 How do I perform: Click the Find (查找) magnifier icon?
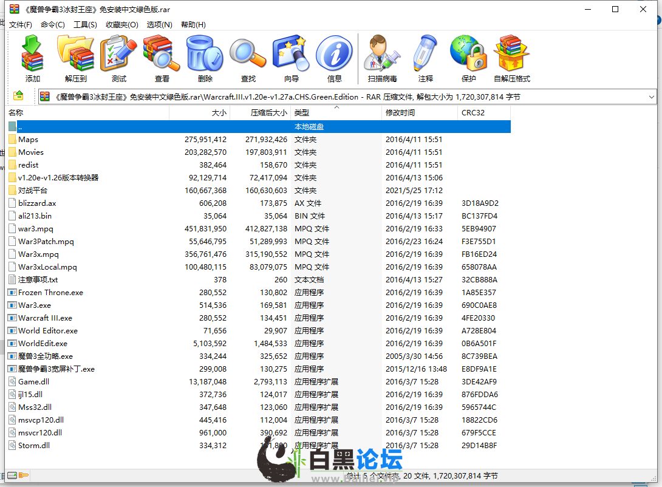coord(248,53)
